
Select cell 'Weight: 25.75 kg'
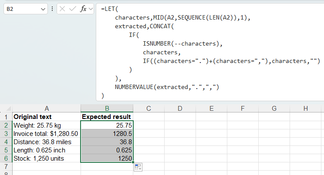point(47,125)
